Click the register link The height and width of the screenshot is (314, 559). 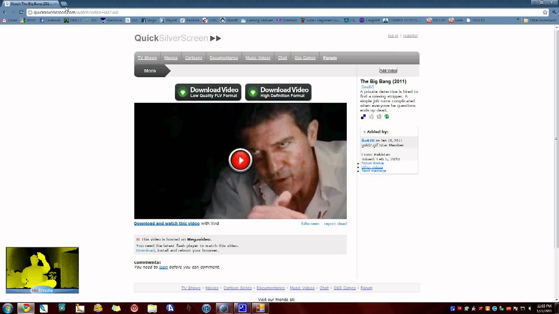tap(410, 36)
